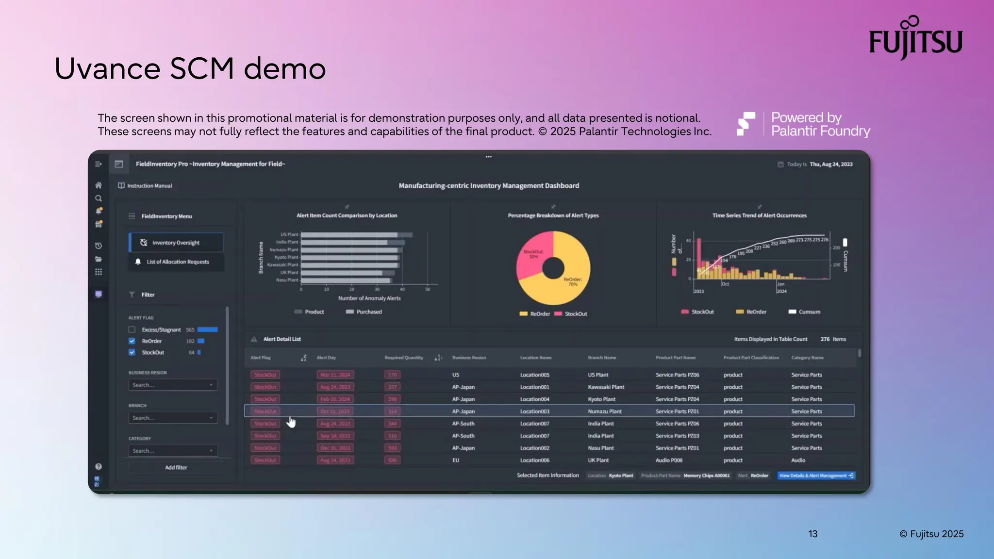994x559 pixels.
Task: Click Location005 cell in the US row
Action: (535, 375)
